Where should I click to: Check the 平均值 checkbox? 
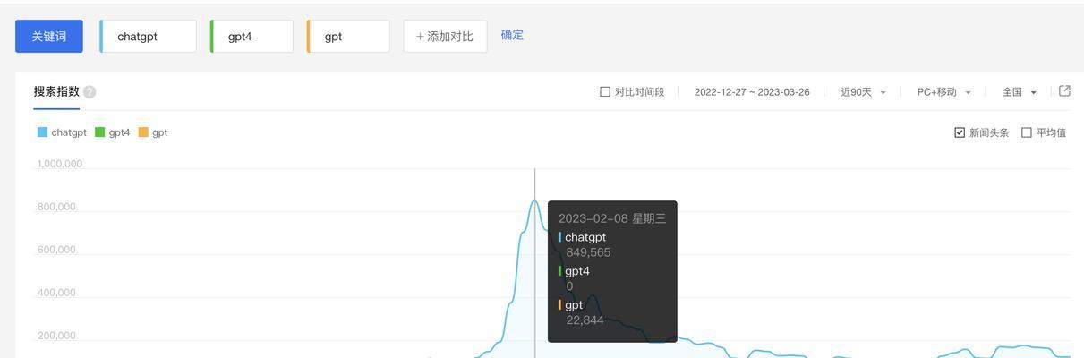tap(1027, 132)
